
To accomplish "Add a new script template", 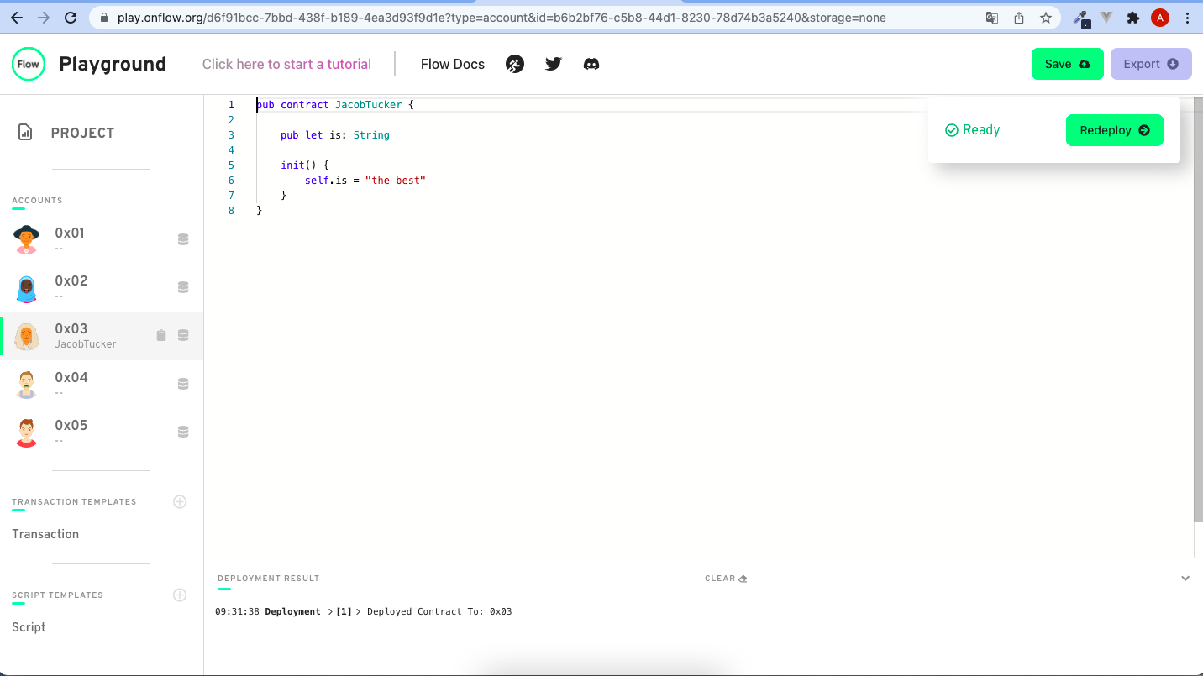I will pyautogui.click(x=180, y=595).
